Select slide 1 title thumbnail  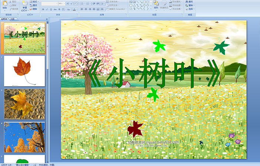point(25,38)
